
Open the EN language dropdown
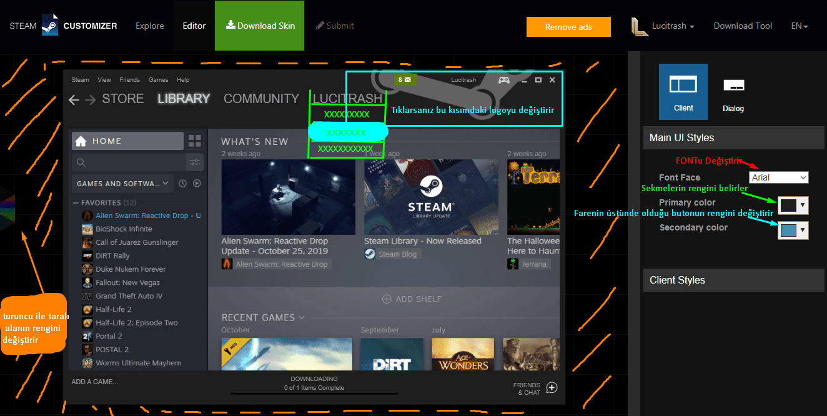(x=800, y=26)
